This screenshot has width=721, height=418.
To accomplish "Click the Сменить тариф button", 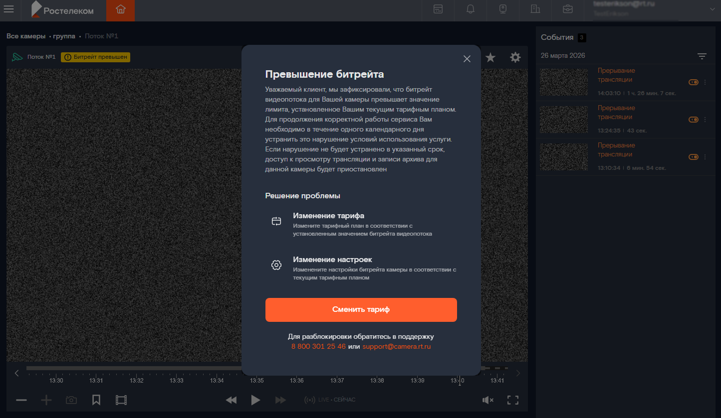I will click(361, 309).
